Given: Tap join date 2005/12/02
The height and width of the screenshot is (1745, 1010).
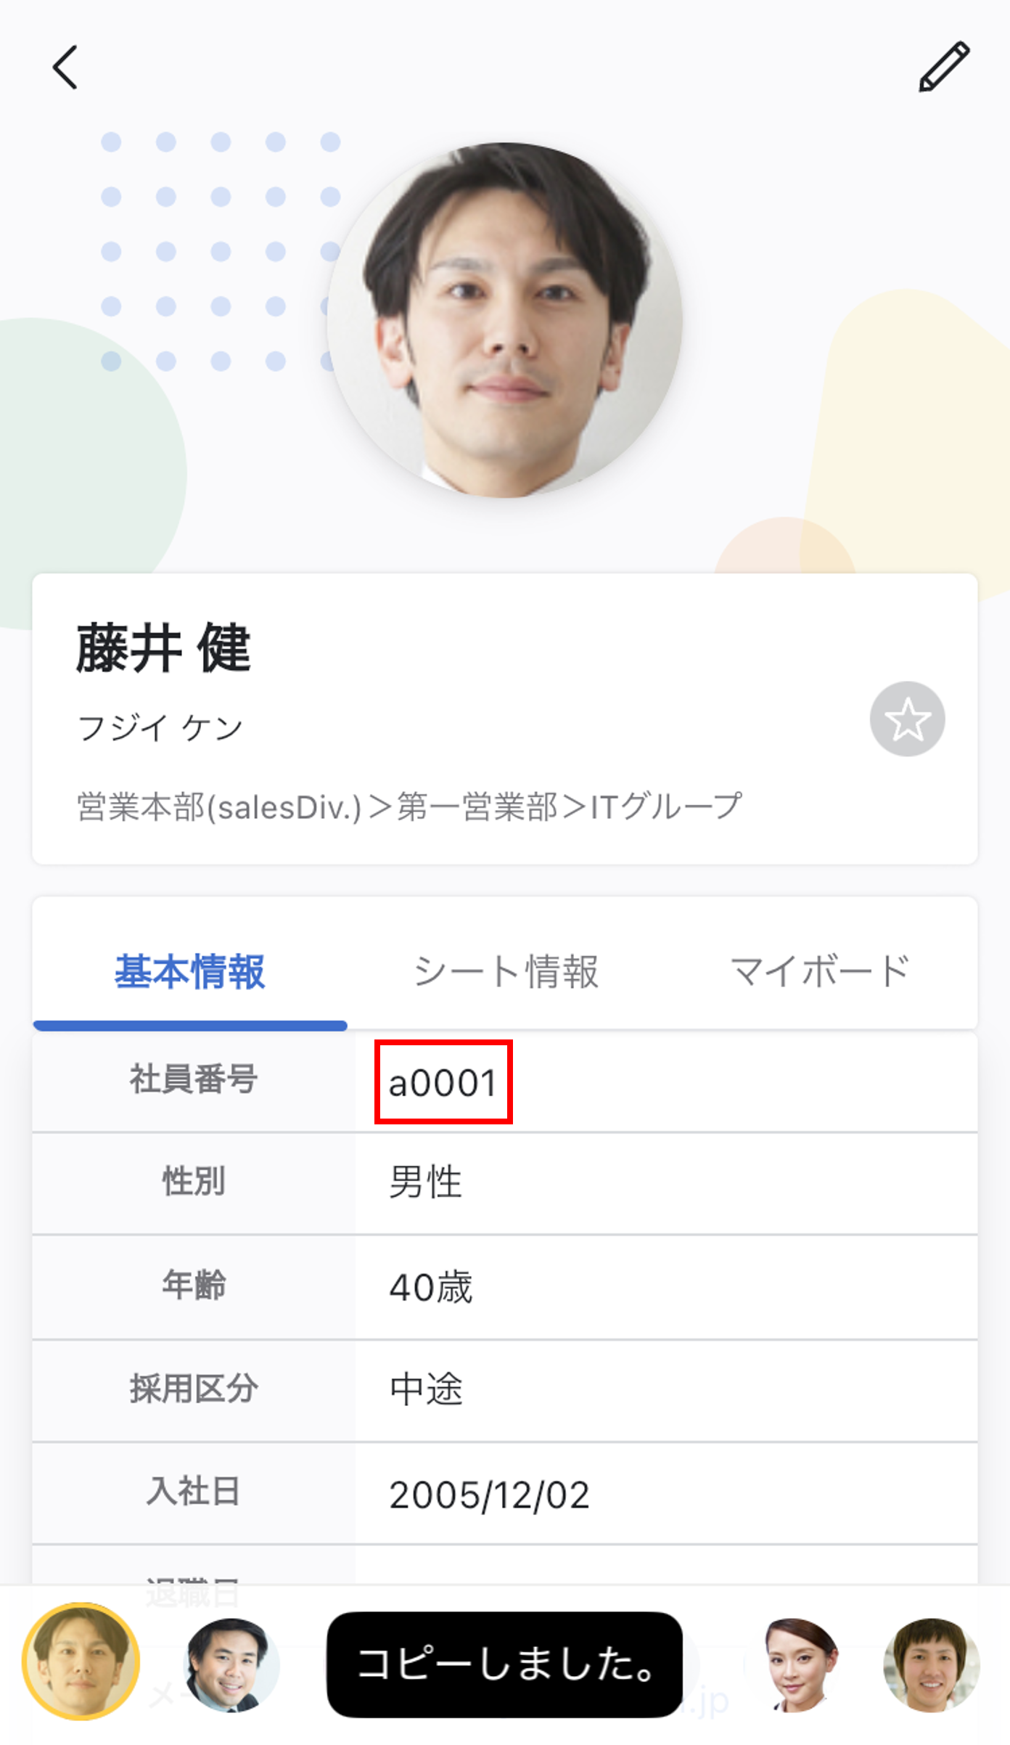Looking at the screenshot, I should pyautogui.click(x=489, y=1495).
